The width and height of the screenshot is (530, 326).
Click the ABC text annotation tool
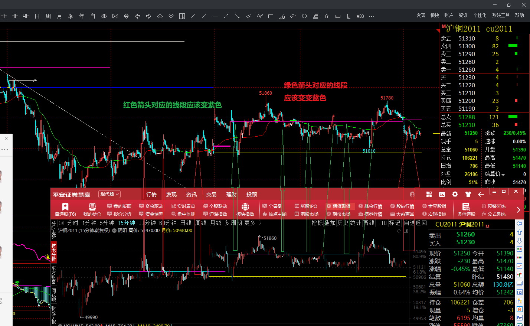pos(360,16)
